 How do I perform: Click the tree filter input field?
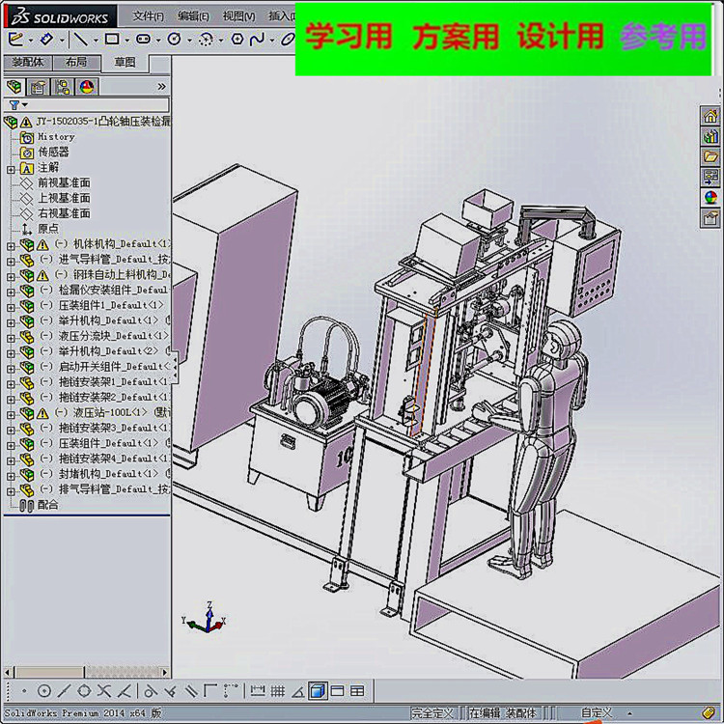(97, 105)
